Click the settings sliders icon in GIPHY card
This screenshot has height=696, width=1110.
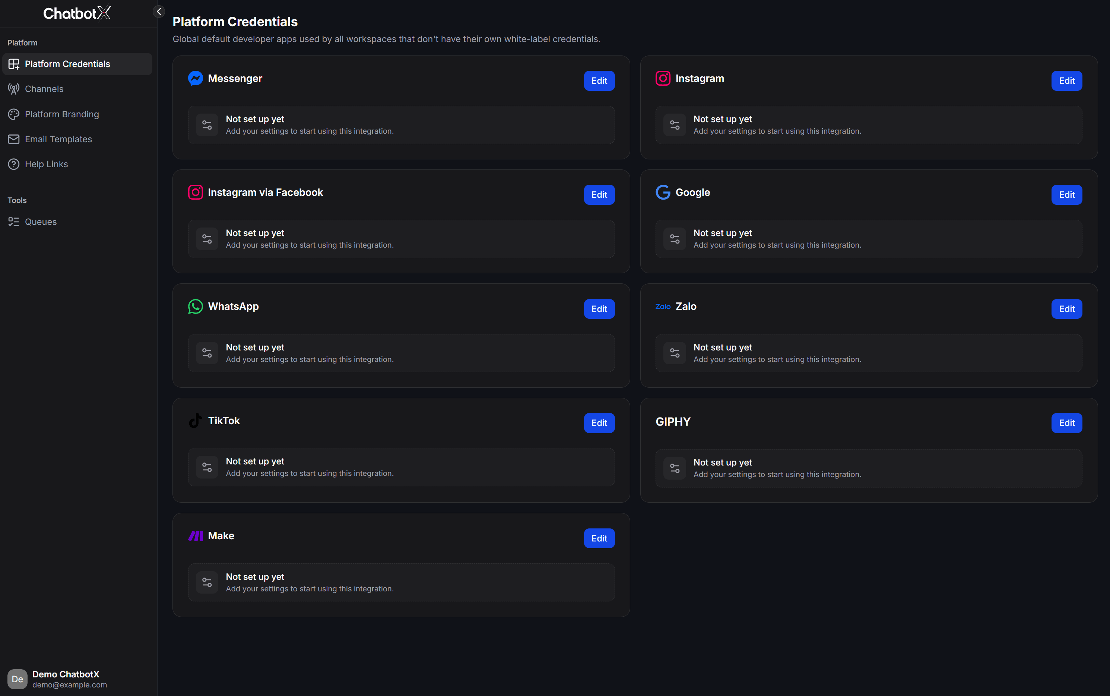click(675, 468)
